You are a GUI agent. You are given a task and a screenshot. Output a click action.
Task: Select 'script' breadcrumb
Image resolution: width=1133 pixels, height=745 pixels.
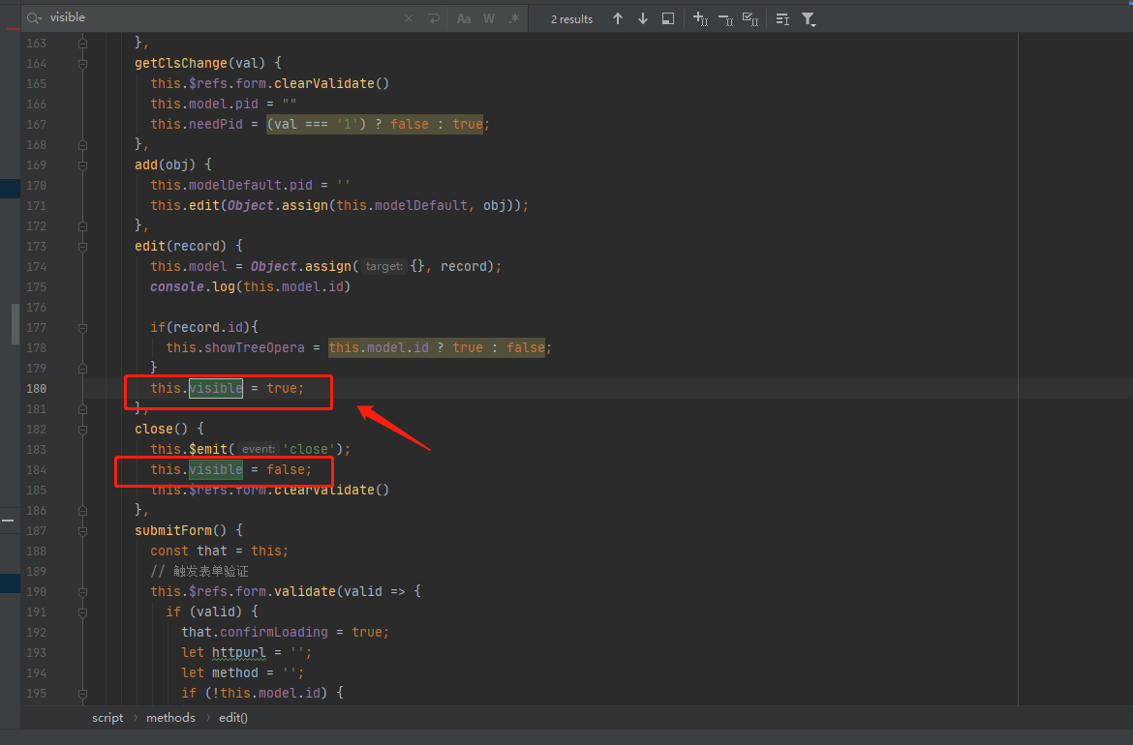pos(107,718)
